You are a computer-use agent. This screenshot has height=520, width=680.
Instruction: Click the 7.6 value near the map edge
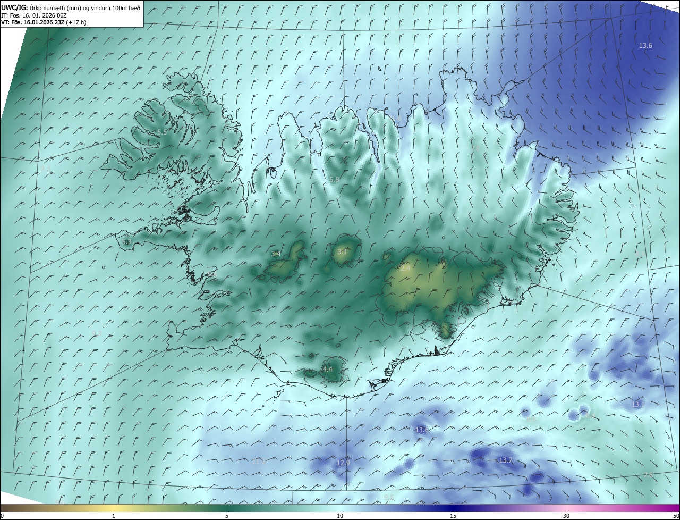click(x=648, y=475)
